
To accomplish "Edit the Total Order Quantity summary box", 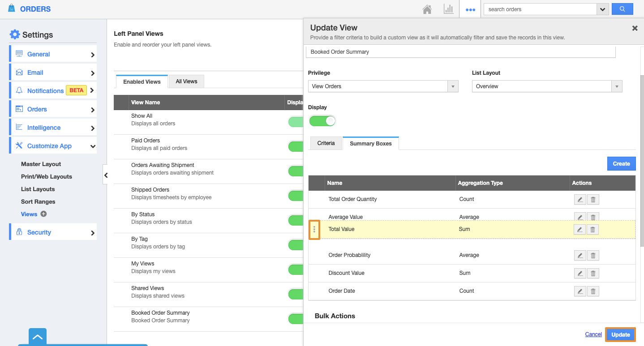I will [580, 200].
